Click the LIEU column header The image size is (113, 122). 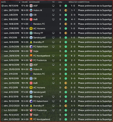(x=60, y=2)
